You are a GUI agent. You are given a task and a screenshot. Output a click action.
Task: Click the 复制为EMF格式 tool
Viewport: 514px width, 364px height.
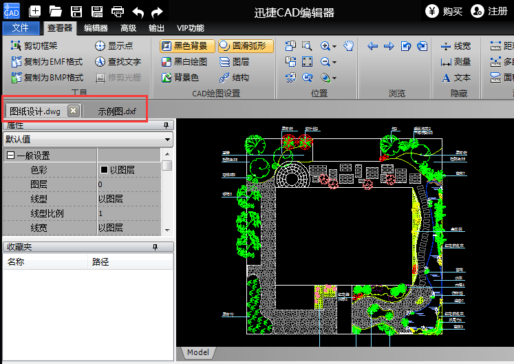point(47,62)
